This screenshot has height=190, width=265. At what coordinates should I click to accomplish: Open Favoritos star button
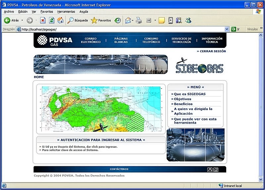point(101,20)
